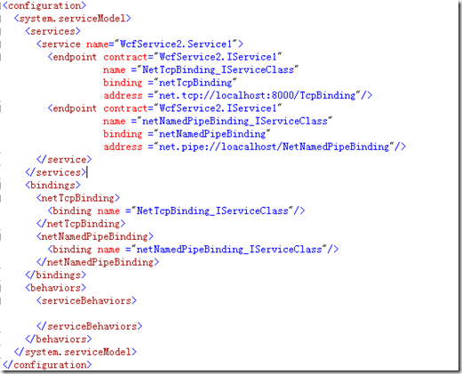Click the closing </service> tag
This screenshot has height=374, width=462.
pyautogui.click(x=64, y=160)
